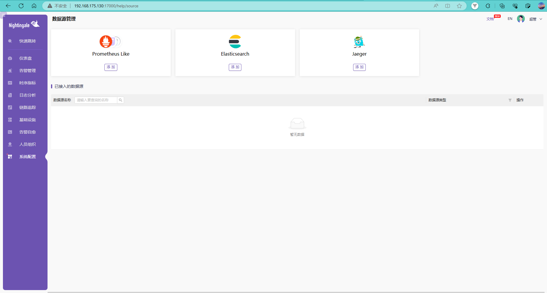Click the 数据源类型 column header text
The width and height of the screenshot is (547, 293).
click(x=437, y=100)
